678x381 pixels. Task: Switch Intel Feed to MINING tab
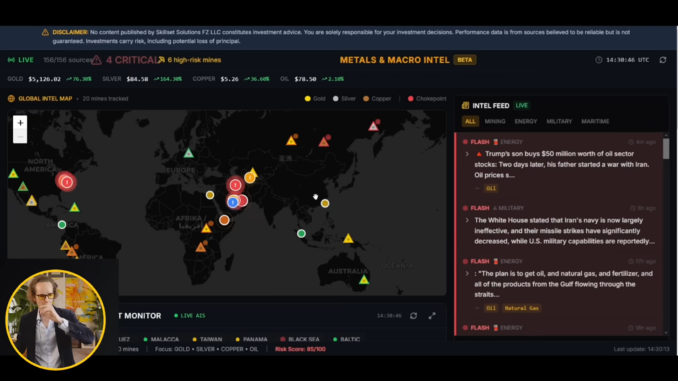coord(495,122)
